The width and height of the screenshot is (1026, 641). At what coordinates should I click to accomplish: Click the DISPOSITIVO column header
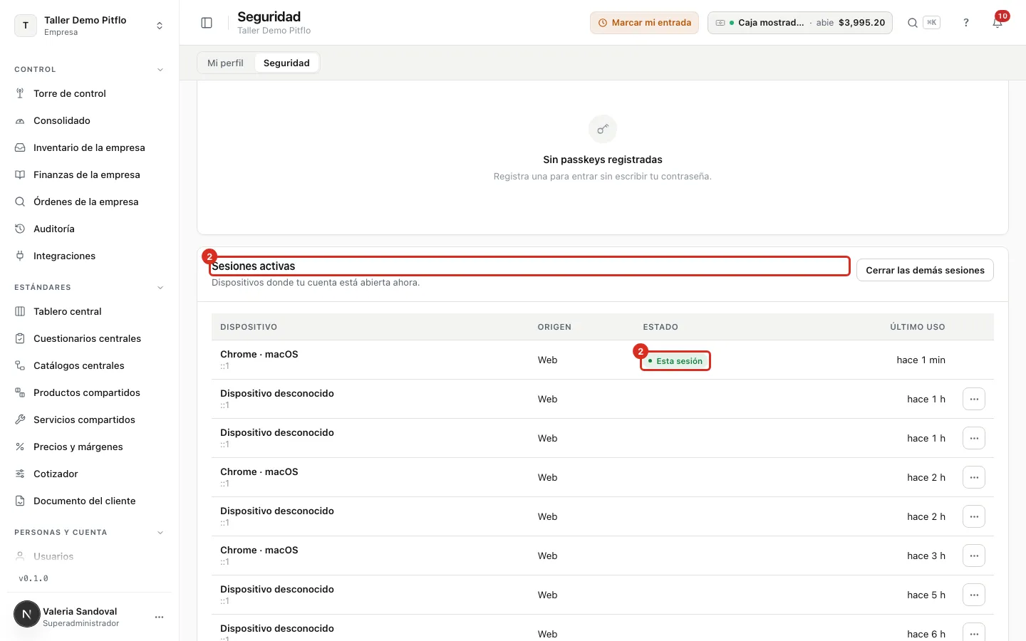(x=249, y=327)
